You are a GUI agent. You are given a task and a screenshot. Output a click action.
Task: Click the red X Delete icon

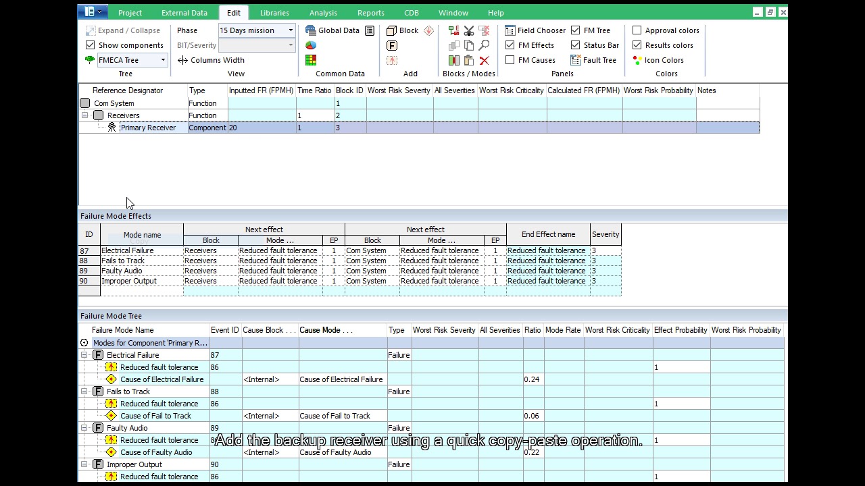click(x=484, y=61)
